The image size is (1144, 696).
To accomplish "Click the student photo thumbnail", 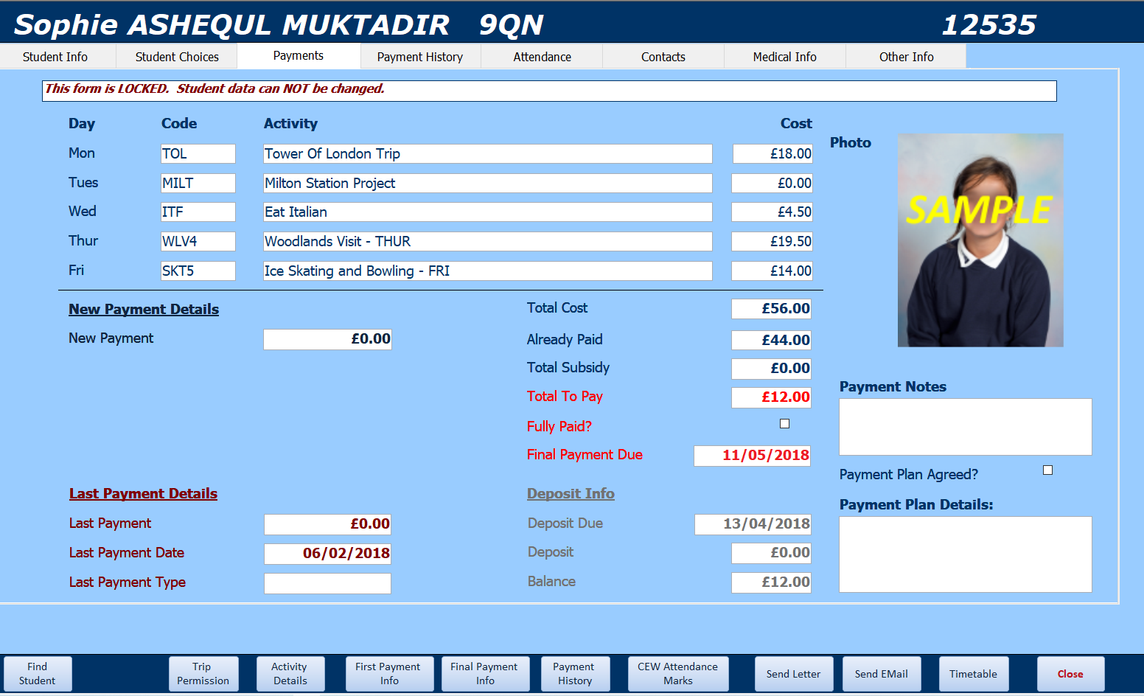I will pyautogui.click(x=980, y=240).
